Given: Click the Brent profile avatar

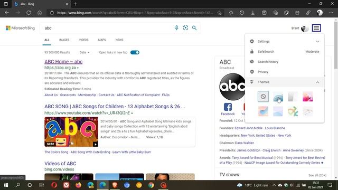Looking at the screenshot, I should pos(305,28).
